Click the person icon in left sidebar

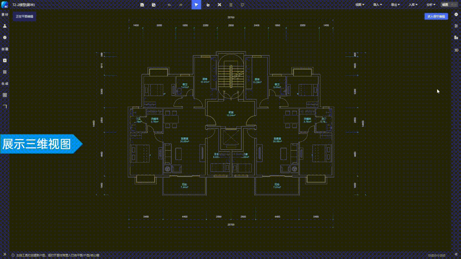click(5, 26)
